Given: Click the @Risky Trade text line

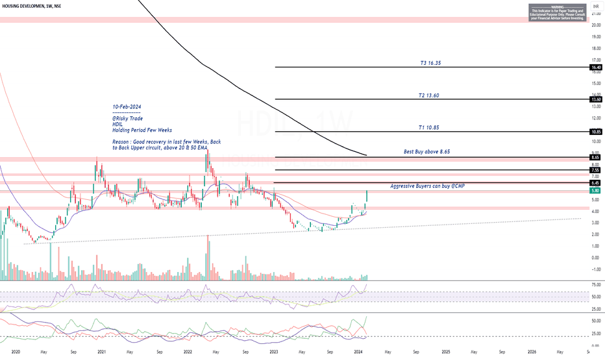Looking at the screenshot, I should click(128, 119).
